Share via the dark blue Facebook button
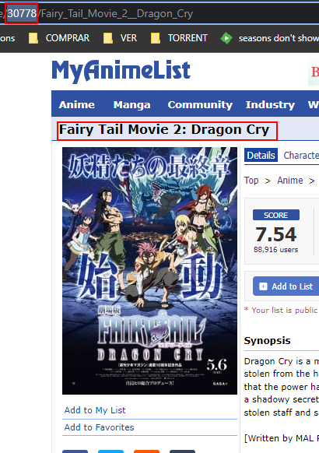Viewport: 319px width, 453px height. (75, 451)
